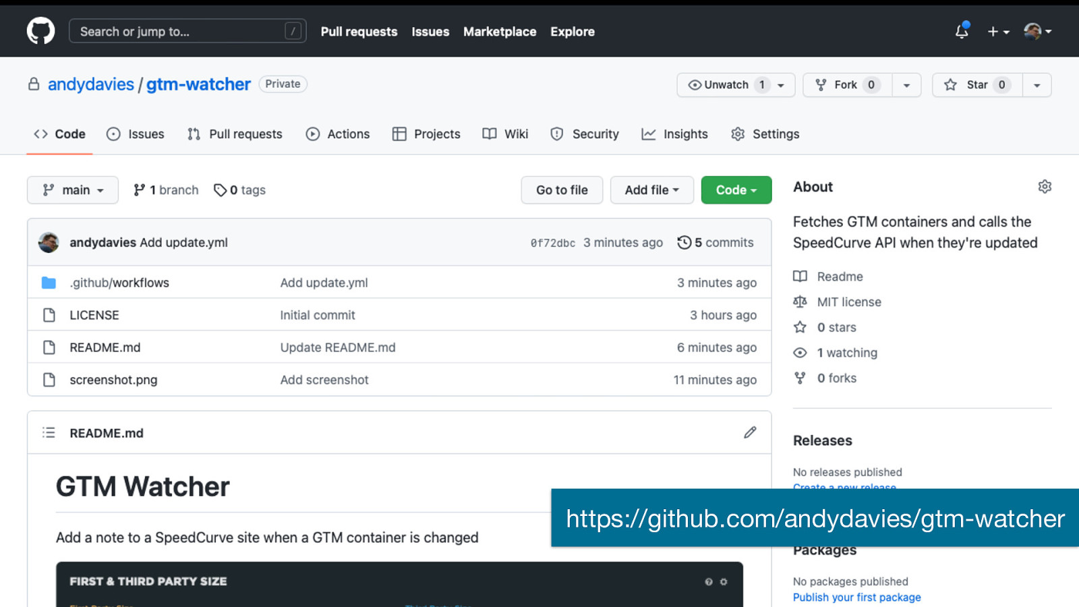Viewport: 1079px width, 607px height.
Task: Select the Code tab
Action: pos(59,134)
